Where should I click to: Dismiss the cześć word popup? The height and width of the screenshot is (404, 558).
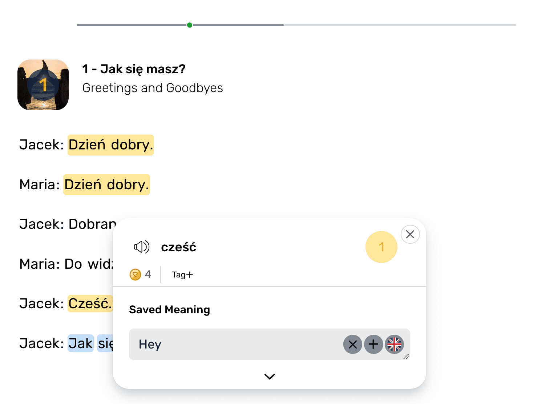point(410,234)
